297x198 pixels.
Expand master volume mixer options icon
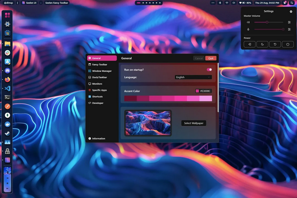[x=289, y=22]
